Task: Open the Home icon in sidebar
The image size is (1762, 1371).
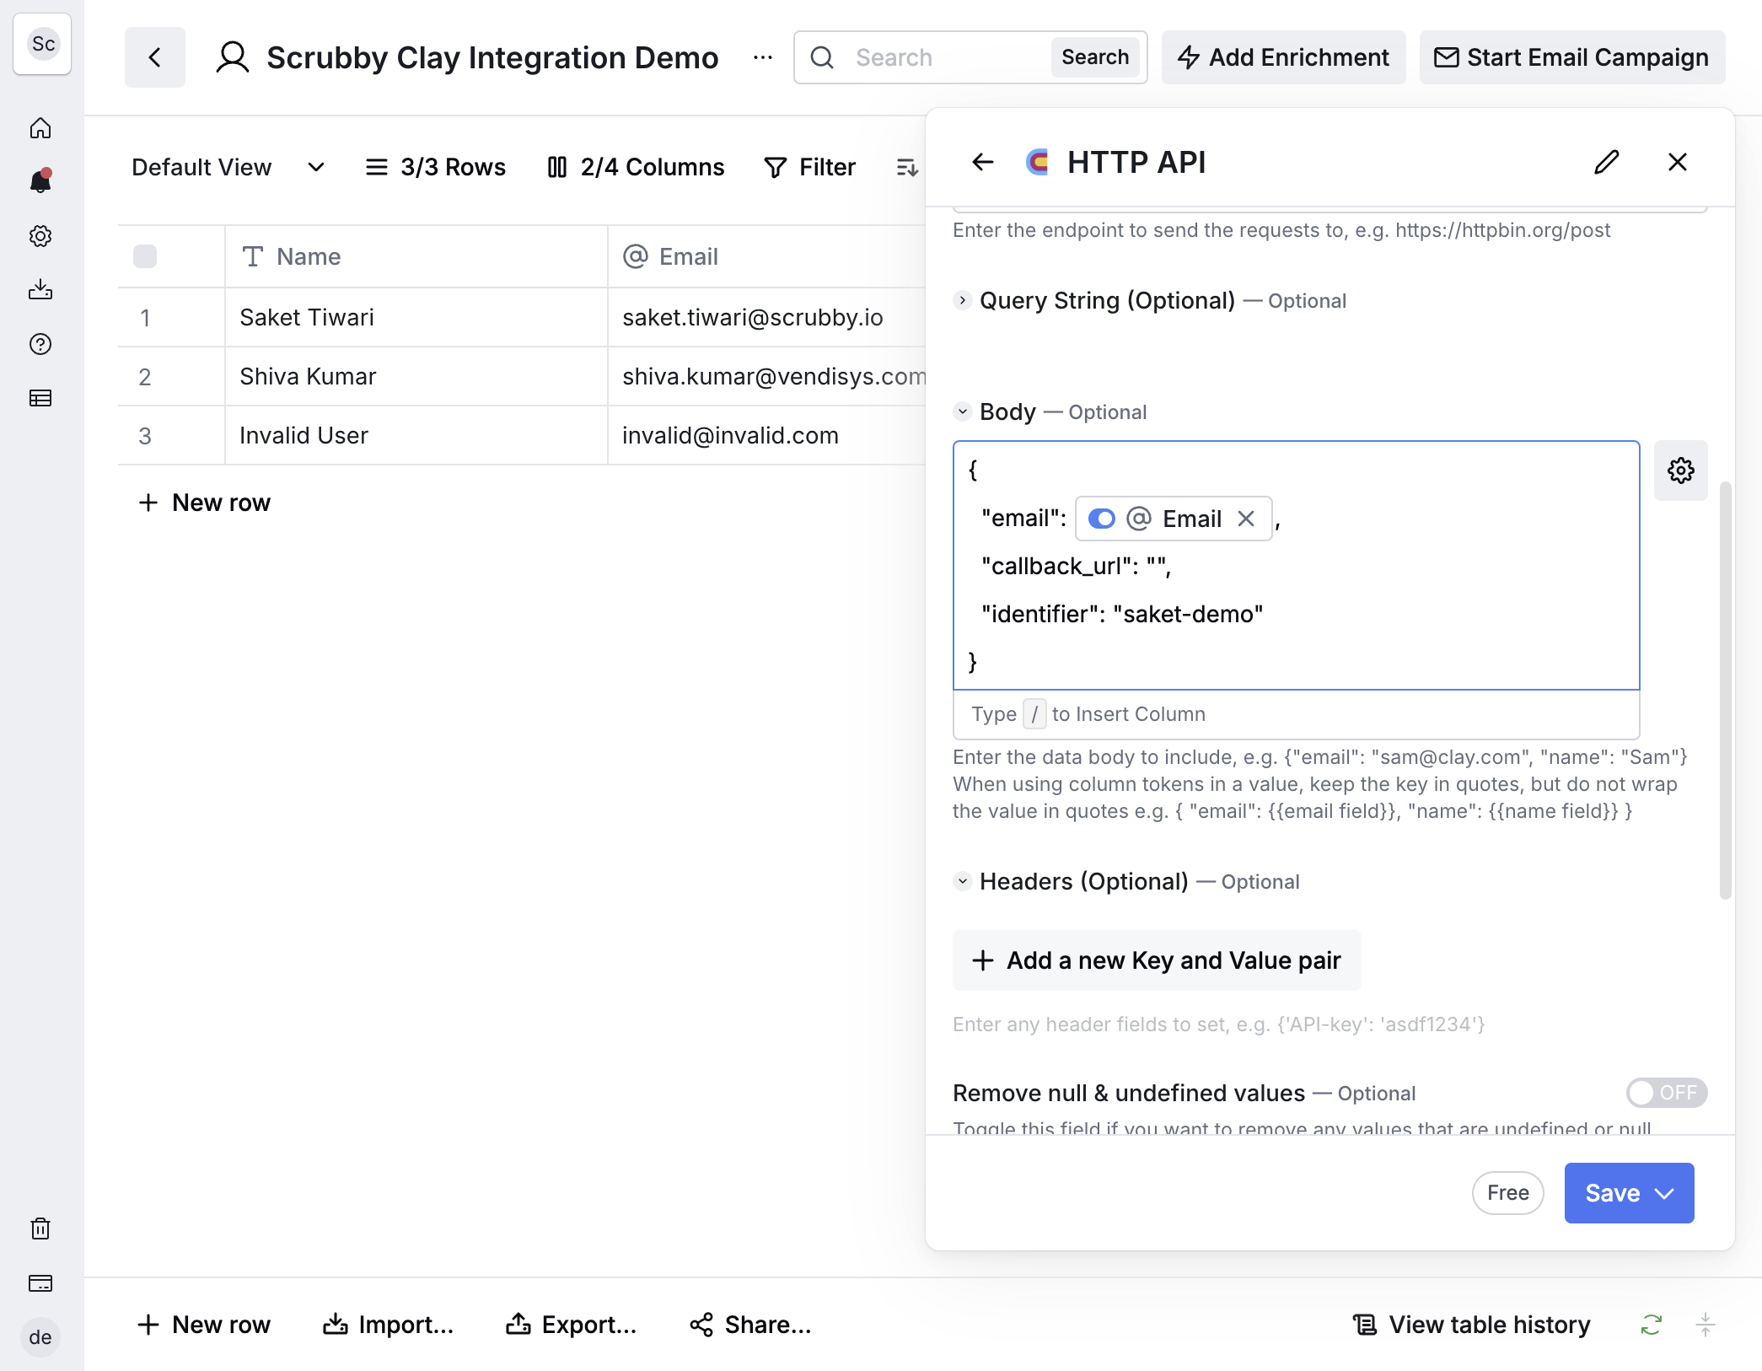Action: [x=40, y=128]
